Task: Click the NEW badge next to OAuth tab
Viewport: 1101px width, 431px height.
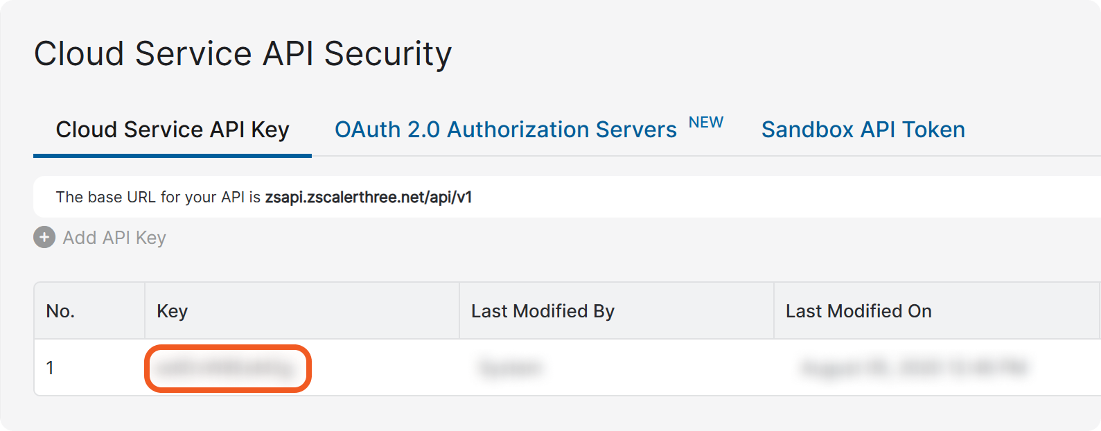Action: tap(705, 123)
